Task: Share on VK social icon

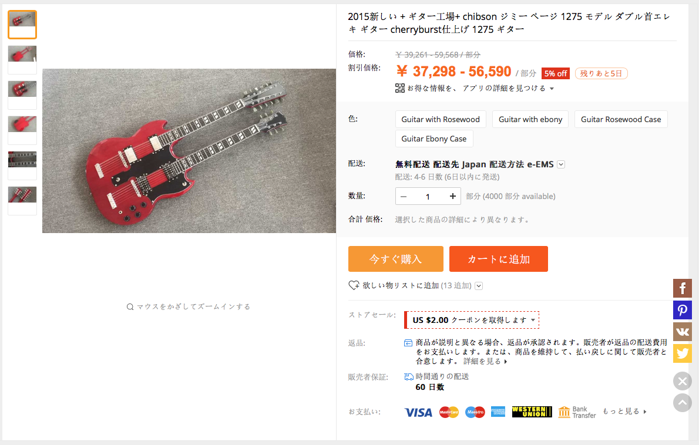Action: pos(682,332)
